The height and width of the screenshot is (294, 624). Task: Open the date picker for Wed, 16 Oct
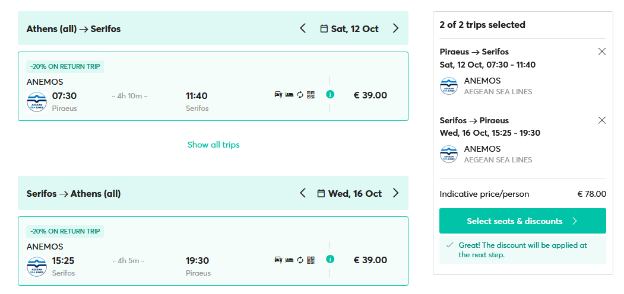pyautogui.click(x=349, y=193)
